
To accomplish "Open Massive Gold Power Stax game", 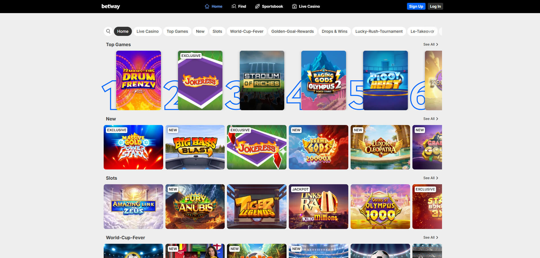I will coord(133,147).
